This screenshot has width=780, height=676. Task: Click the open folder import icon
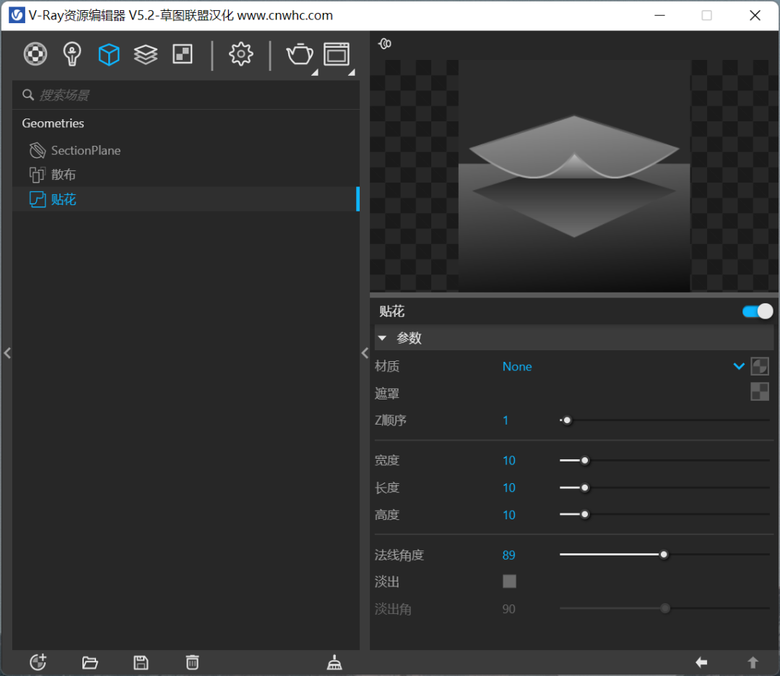point(90,662)
